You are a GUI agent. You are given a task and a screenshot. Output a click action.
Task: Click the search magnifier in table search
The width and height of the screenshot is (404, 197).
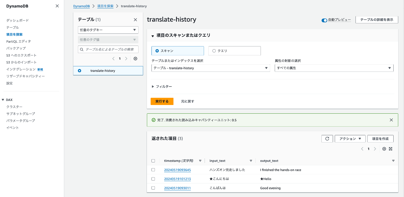(82, 49)
